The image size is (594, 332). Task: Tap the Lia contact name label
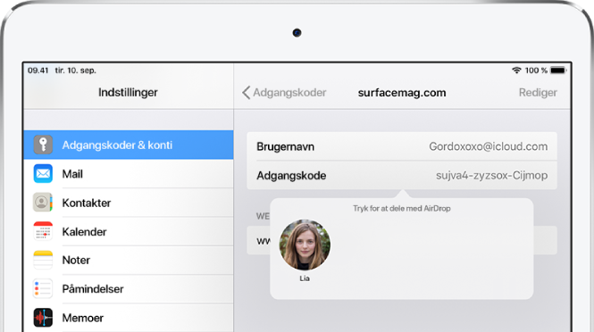pos(305,278)
